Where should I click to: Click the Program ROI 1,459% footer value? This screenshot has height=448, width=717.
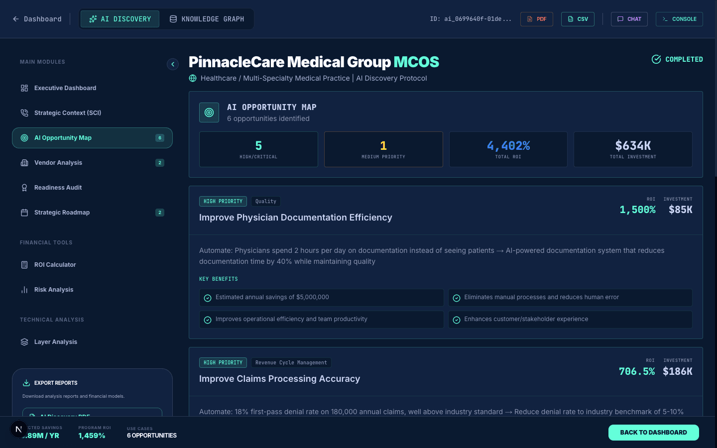click(92, 436)
